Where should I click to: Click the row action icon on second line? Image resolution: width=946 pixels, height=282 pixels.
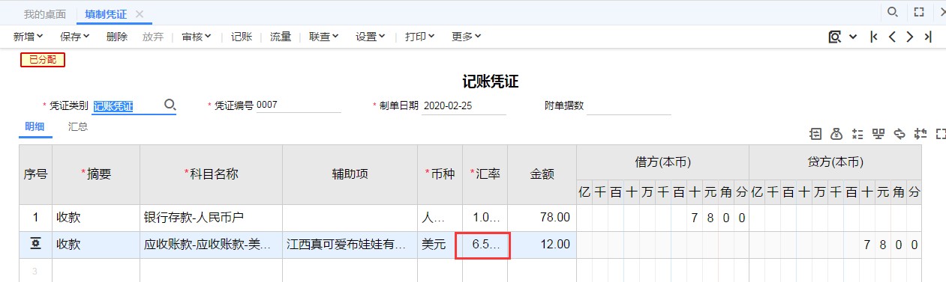point(35,244)
